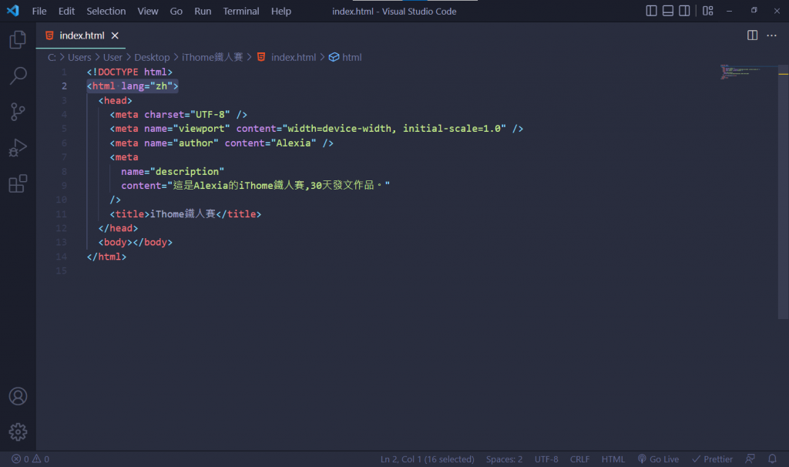Show errors and warnings in status bar
The image size is (789, 467).
[31, 459]
